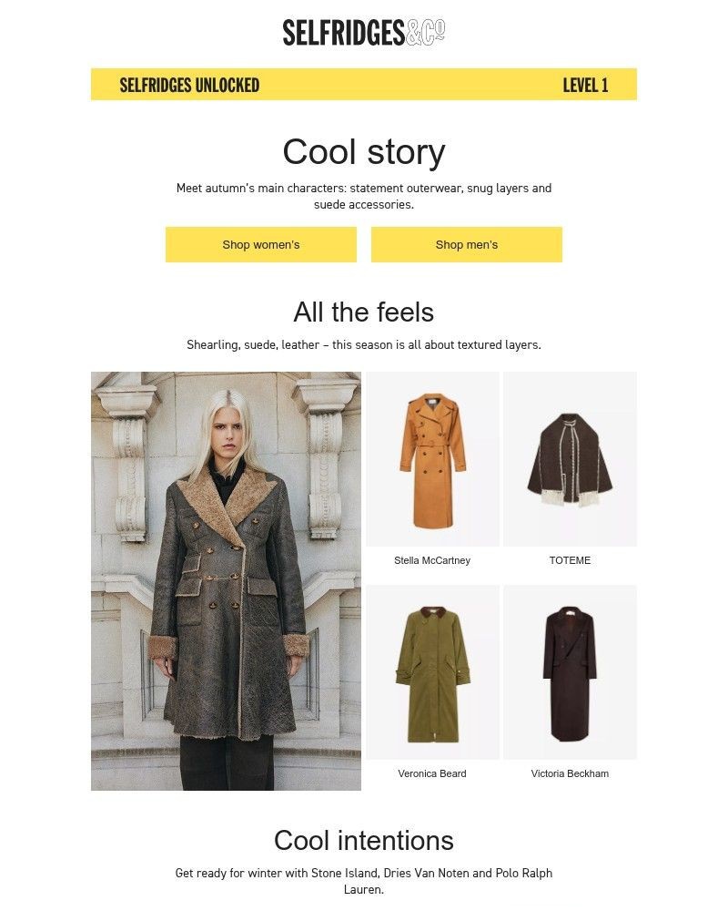Click the Level 1 label
The height and width of the screenshot is (911, 728).
tap(585, 85)
